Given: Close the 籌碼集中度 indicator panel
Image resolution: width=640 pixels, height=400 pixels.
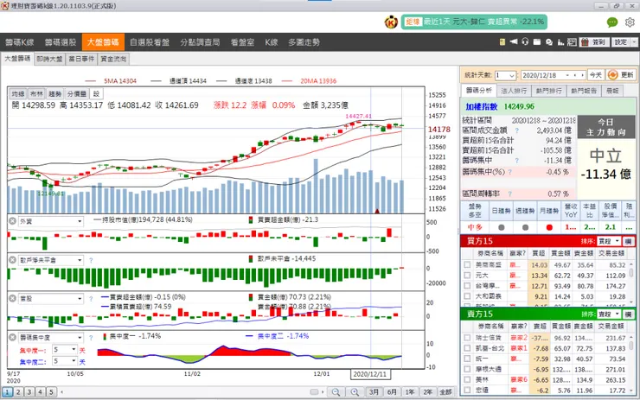Looking at the screenshot, I should point(13,337).
